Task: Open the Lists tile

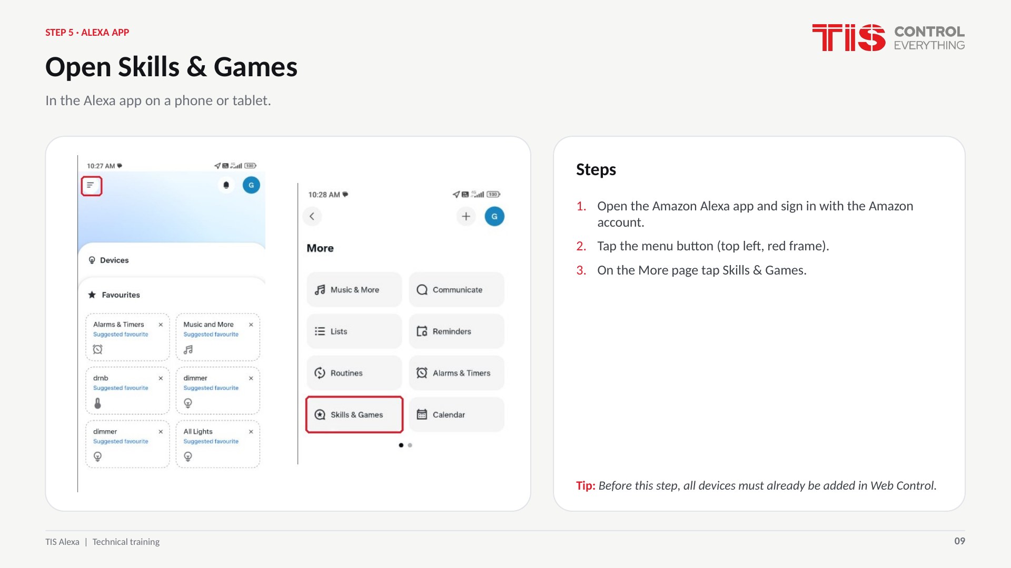Action: [x=354, y=331]
